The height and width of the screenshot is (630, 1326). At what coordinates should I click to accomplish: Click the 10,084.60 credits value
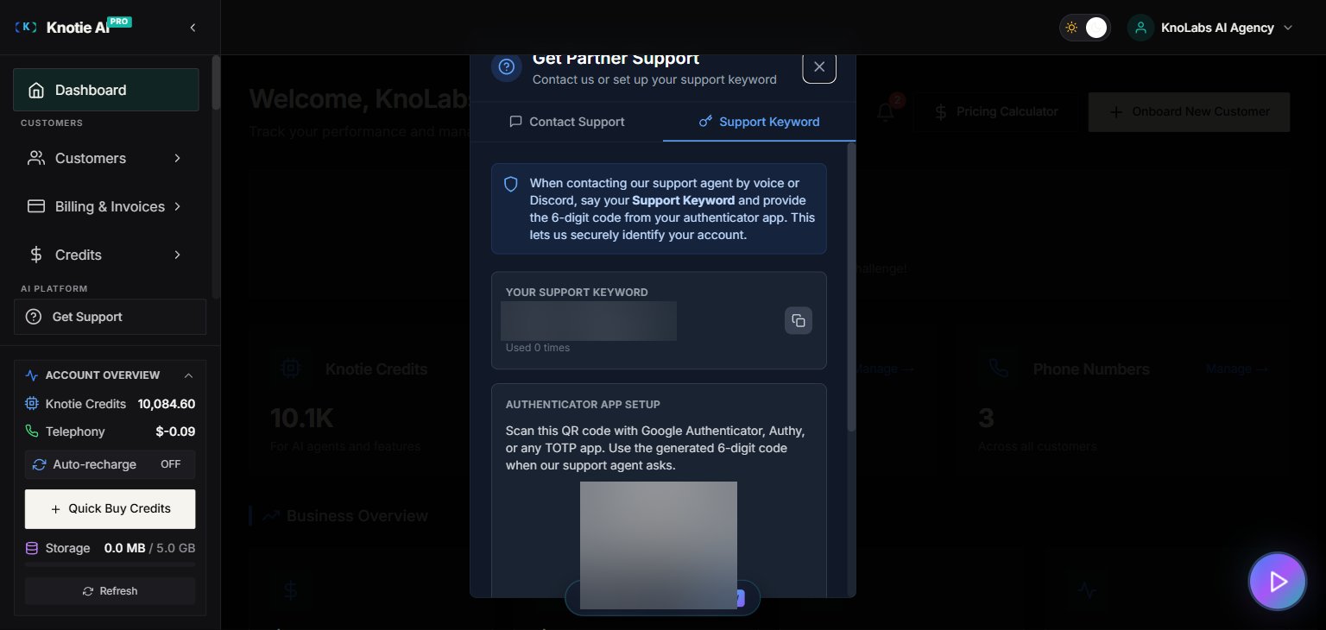(167, 404)
